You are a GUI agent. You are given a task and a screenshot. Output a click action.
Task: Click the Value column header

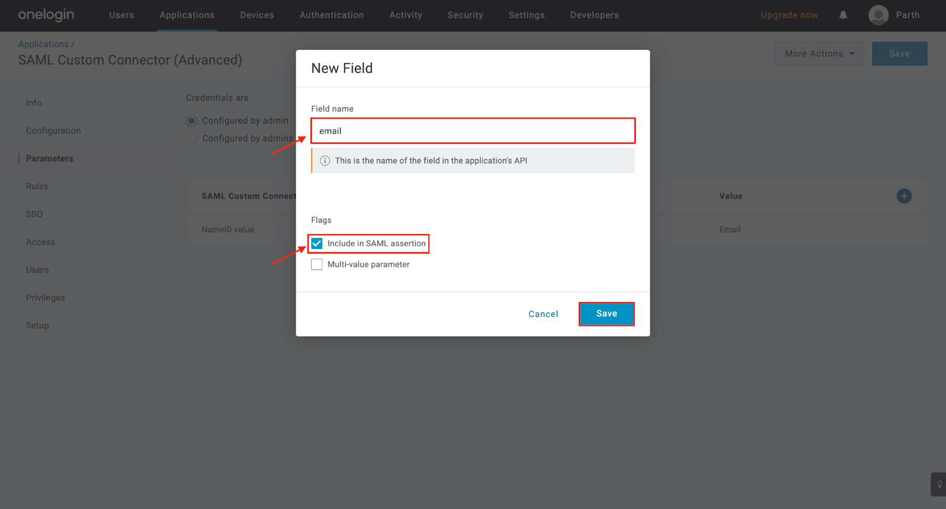coord(731,196)
